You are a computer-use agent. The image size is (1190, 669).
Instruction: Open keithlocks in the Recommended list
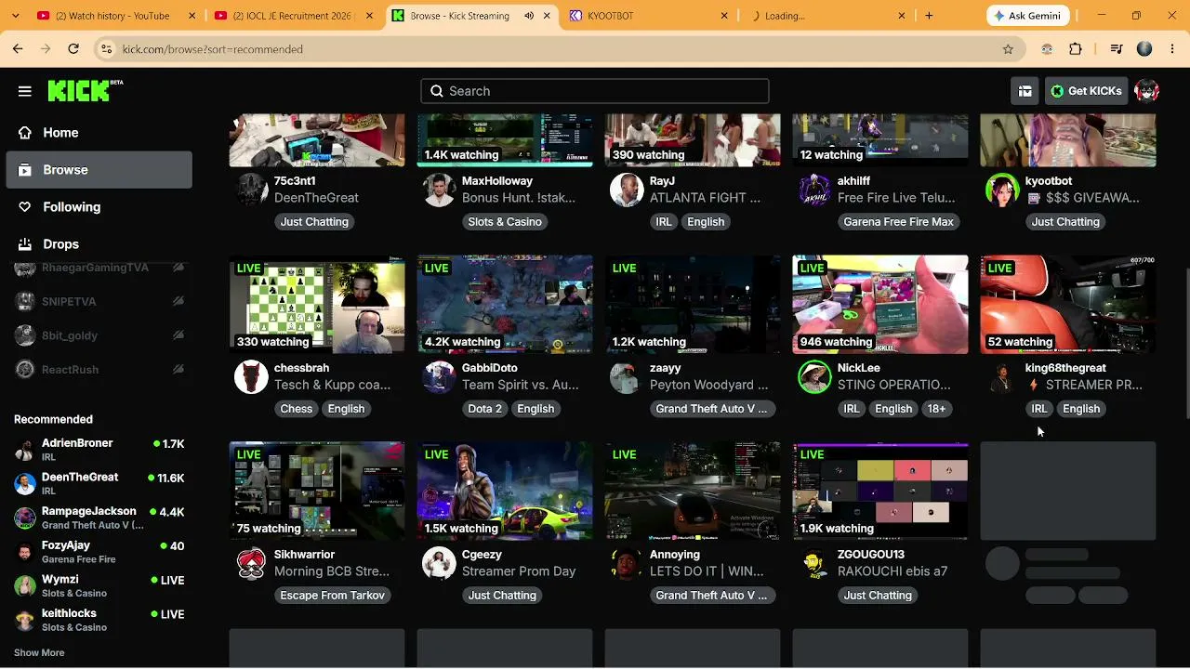coord(99,621)
